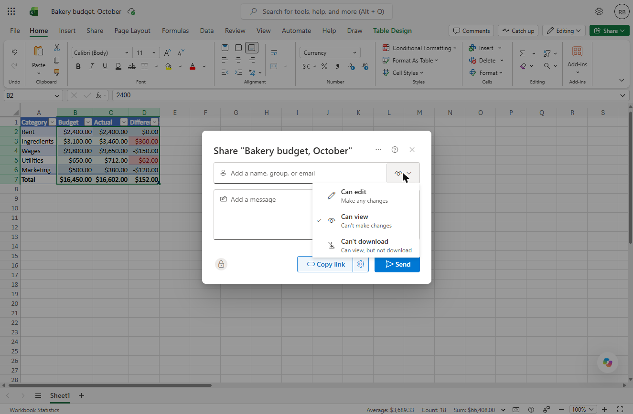633x414 pixels.
Task: Click the Copilot icon above the scrollbar
Action: tap(608, 362)
